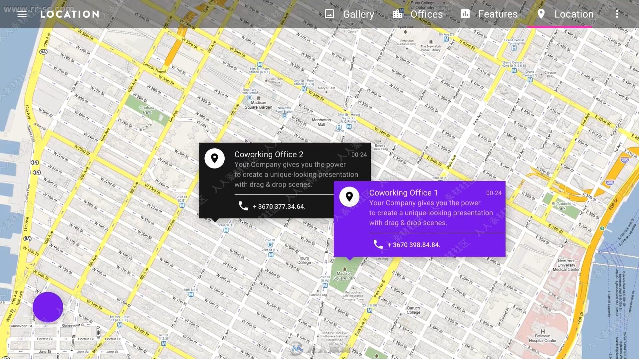The image size is (639, 359).
Task: Click Madison Square Park on the map
Action: [344, 276]
